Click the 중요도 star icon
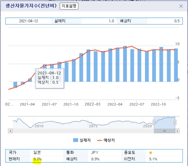188x166 pixels. click(x=150, y=153)
